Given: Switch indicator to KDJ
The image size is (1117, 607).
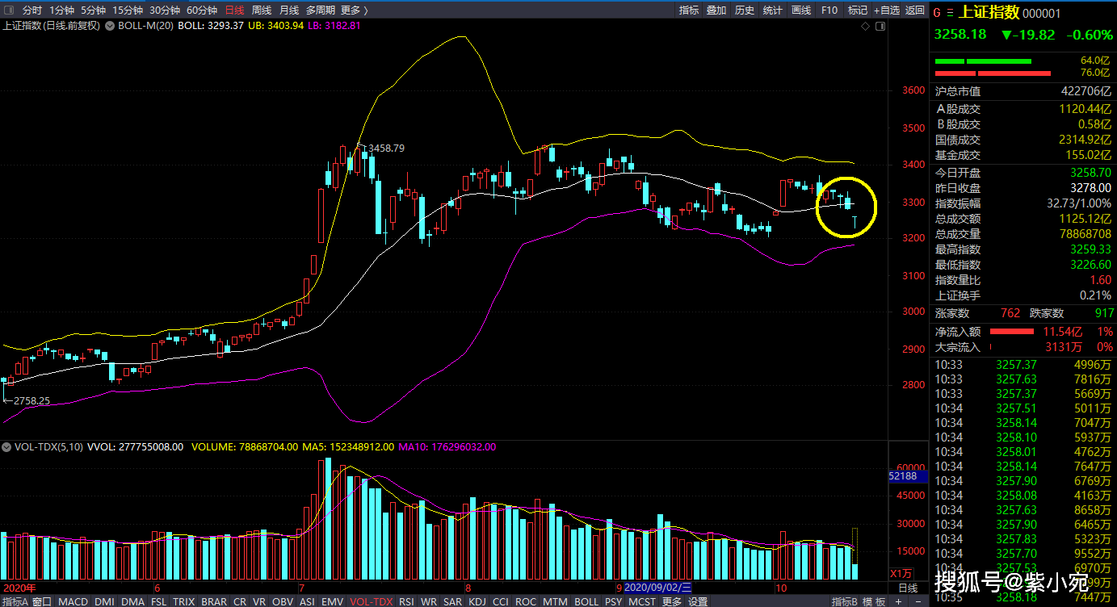Looking at the screenshot, I should (477, 601).
